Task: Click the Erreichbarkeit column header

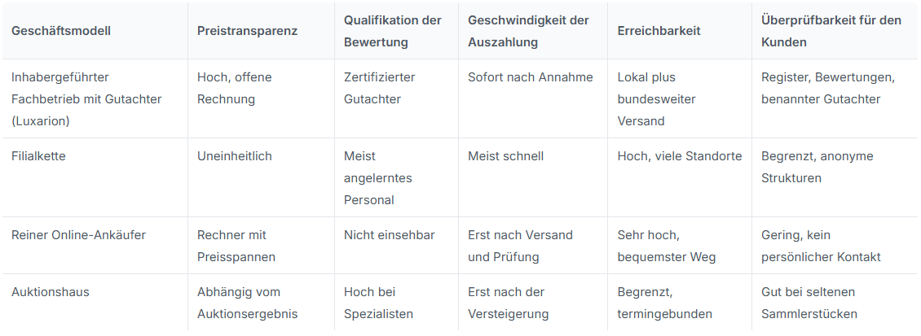Action: click(x=659, y=31)
